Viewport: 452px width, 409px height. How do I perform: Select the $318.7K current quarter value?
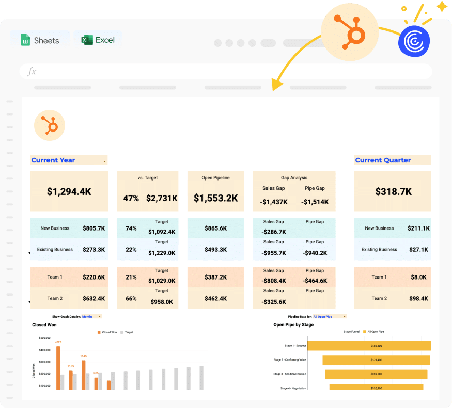tap(394, 192)
